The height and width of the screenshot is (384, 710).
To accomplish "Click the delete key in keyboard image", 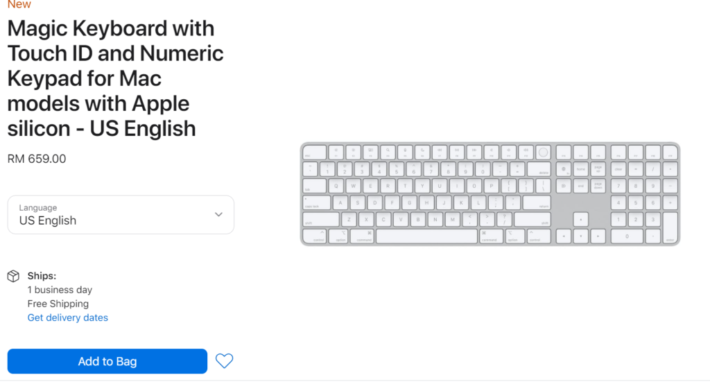I will point(539,169).
